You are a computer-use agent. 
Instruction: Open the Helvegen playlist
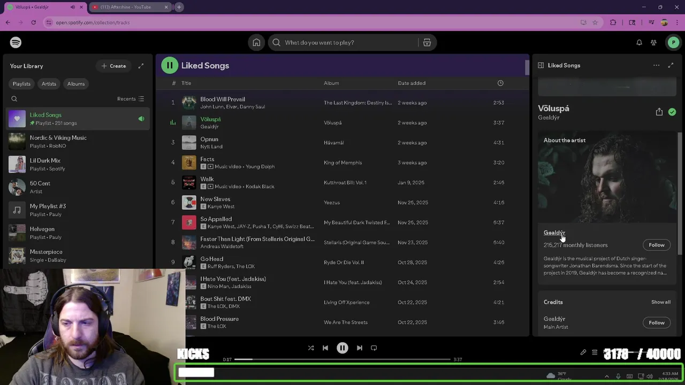coord(78,233)
